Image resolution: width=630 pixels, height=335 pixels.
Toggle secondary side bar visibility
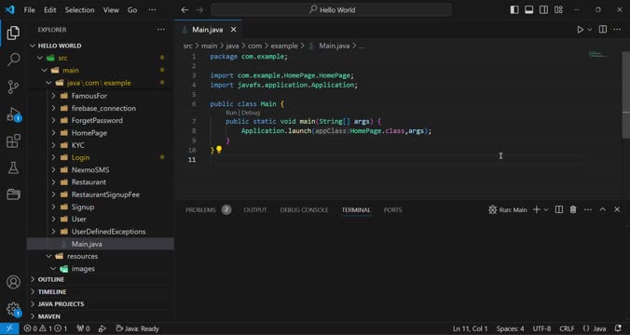coord(543,9)
